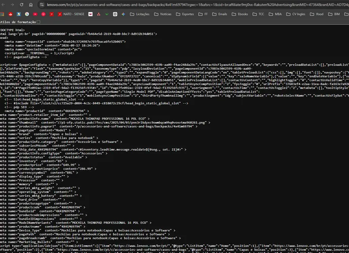Click the Device_Type meta line
This screenshot has width=349, height=253.
click(88, 230)
